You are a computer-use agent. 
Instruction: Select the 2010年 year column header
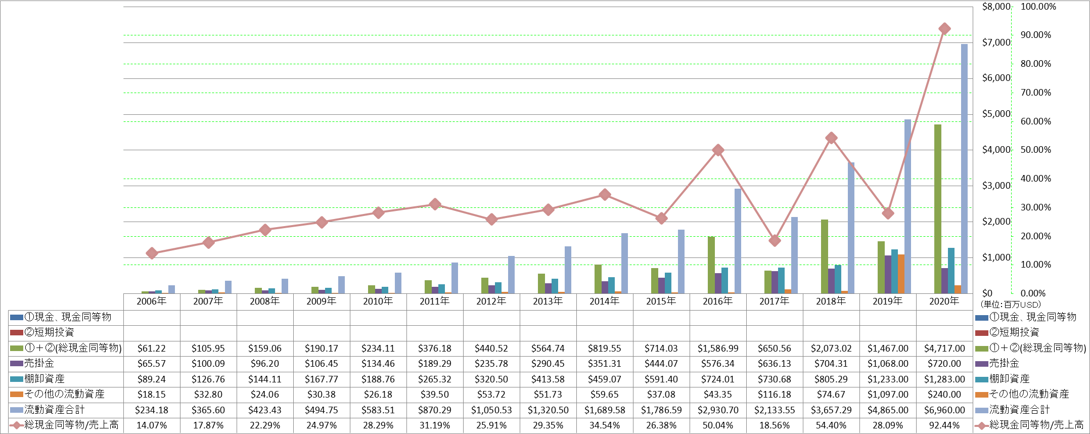tap(378, 301)
